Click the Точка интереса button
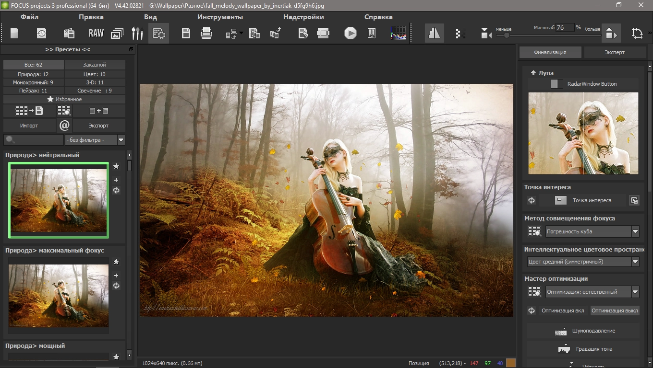Screen dimensions: 653x368 click(x=583, y=200)
